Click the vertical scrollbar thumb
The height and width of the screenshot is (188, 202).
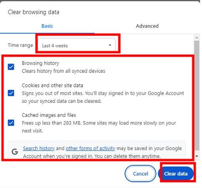click(x=197, y=95)
